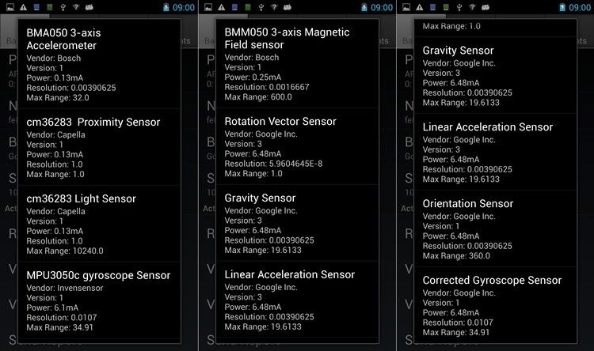Viewport: 594px width, 351px height.
Task: Tap green SIM card icon in second screenshot's status bar
Action: tap(248, 7)
